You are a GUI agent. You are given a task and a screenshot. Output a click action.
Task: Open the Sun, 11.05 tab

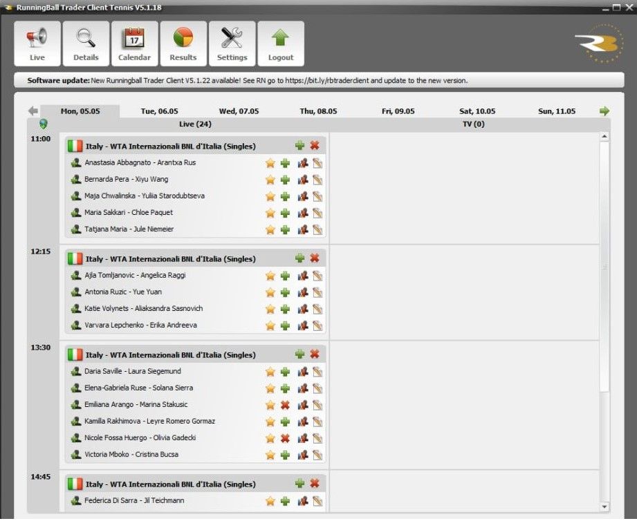[557, 111]
